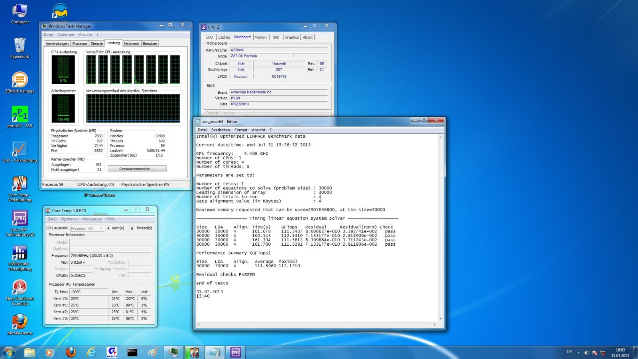Launch Windows Media Player from taskbar
The height and width of the screenshot is (359, 638).
click(x=49, y=352)
